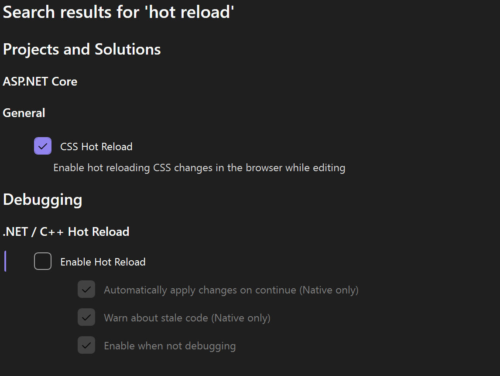Viewport: 500px width, 376px height.
Task: Toggle Warn about stale code option
Action: pyautogui.click(x=86, y=317)
